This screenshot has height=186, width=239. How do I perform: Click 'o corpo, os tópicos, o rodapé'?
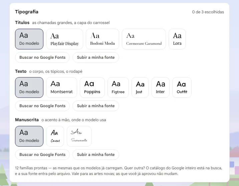(x=56, y=71)
